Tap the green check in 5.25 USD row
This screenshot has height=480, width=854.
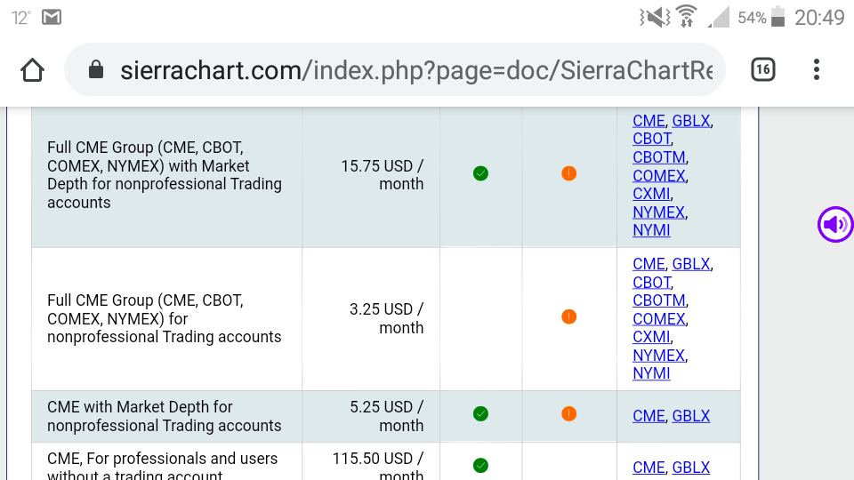[480, 414]
